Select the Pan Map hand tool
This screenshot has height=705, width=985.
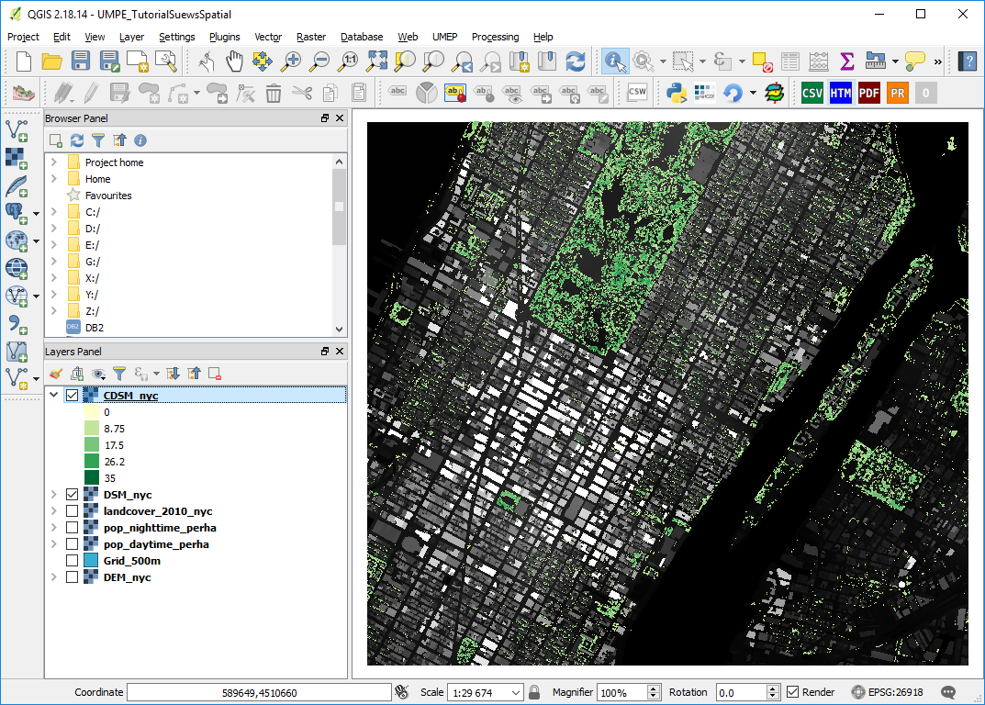[234, 61]
